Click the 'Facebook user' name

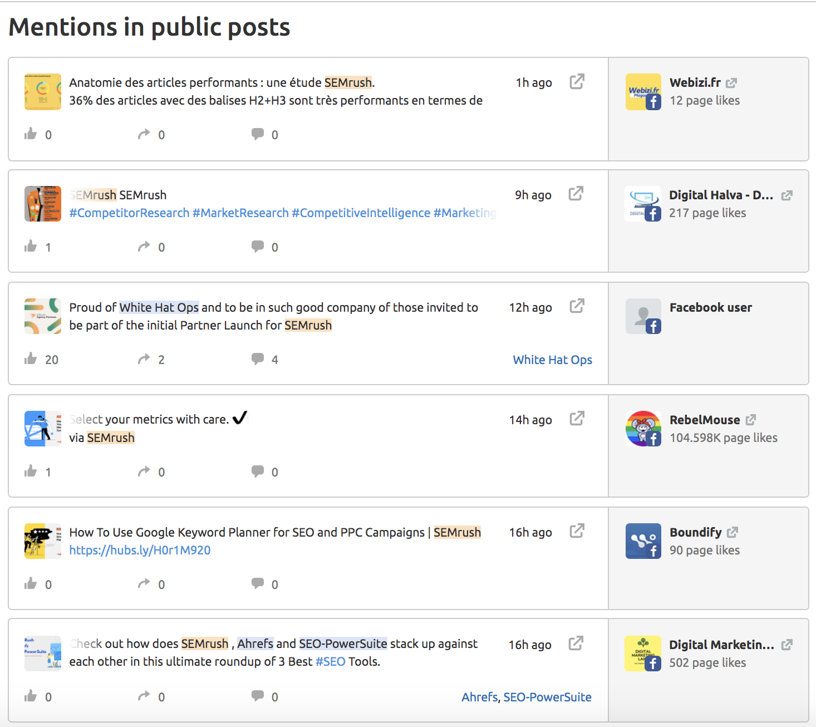pos(711,307)
